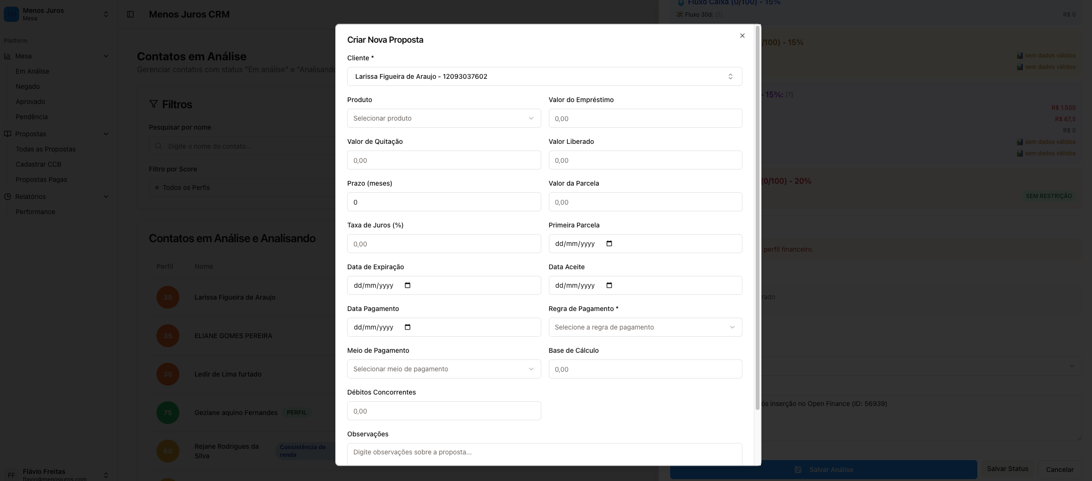Click the Mesa chart icon in sidebar
Image resolution: width=1092 pixels, height=481 pixels.
[x=8, y=56]
